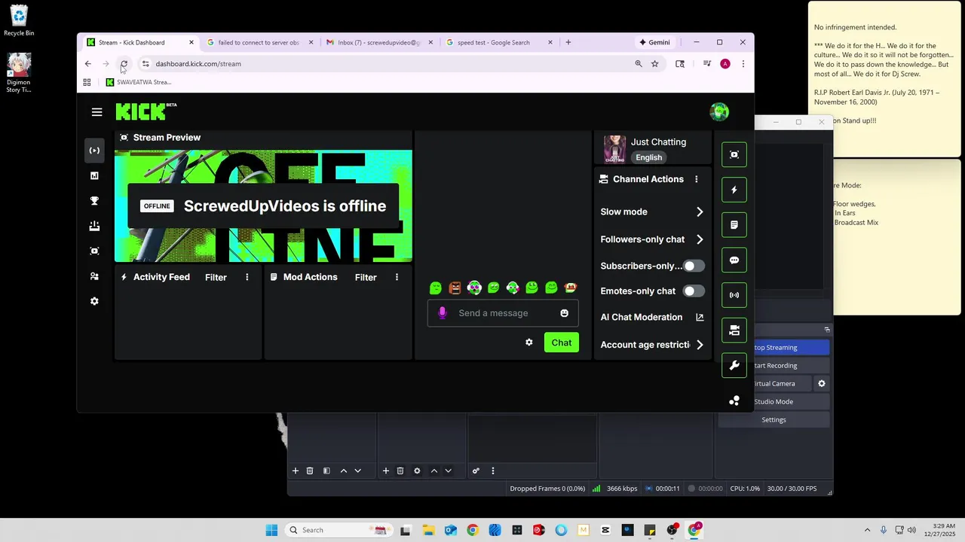965x542 pixels.
Task: Toggle Emotes-only chat switch
Action: [694, 291]
